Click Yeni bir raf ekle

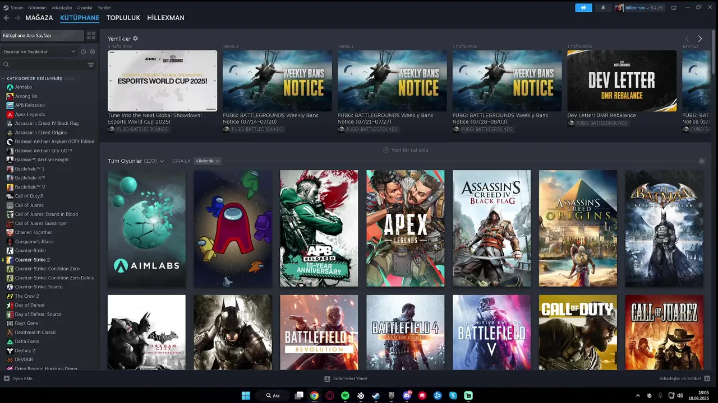click(406, 150)
